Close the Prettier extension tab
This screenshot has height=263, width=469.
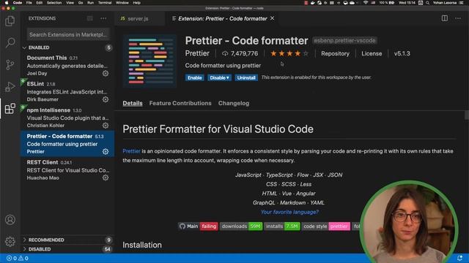click(x=272, y=18)
